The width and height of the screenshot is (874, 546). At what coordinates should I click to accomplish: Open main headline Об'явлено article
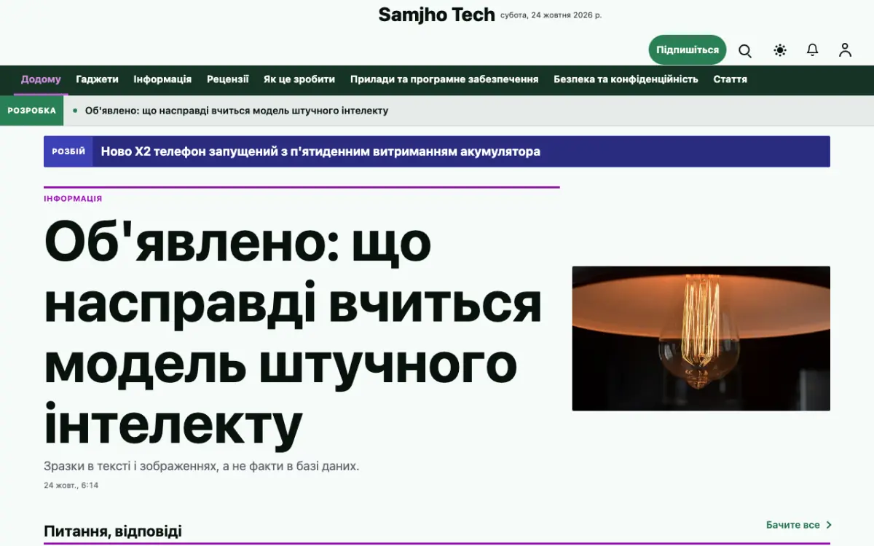294,333
